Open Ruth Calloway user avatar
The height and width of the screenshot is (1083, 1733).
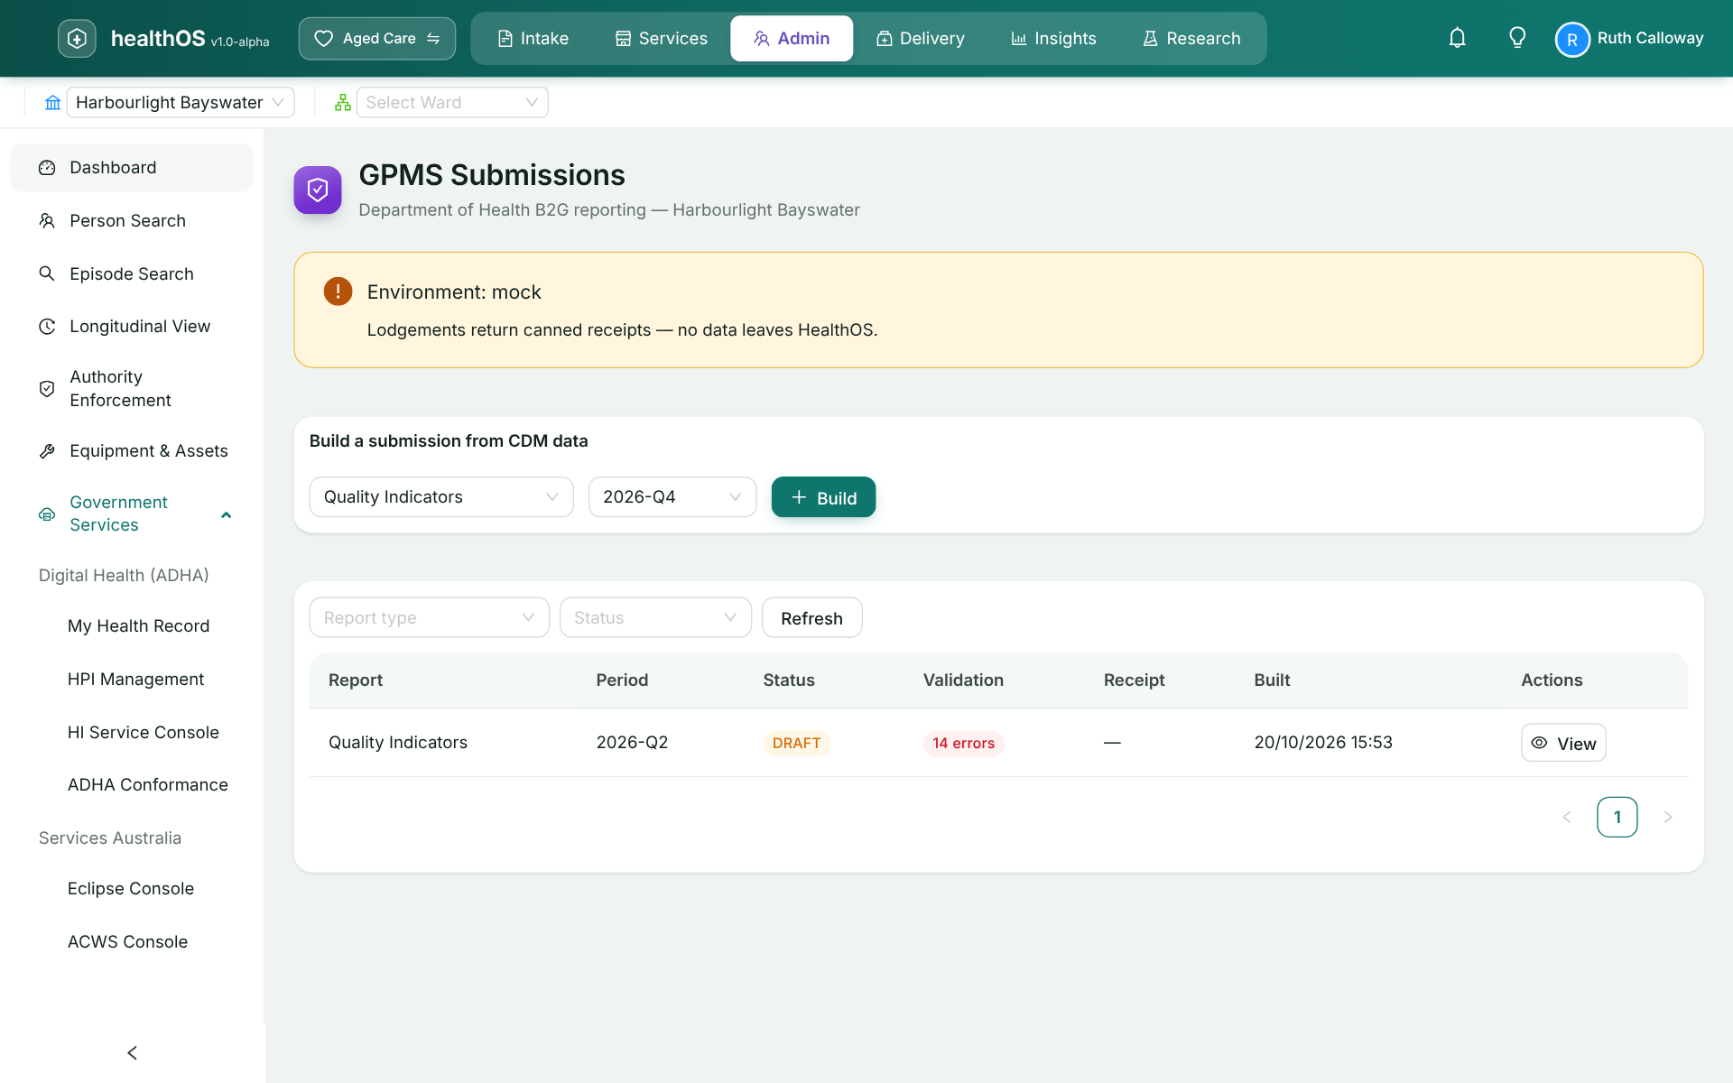1571,39
